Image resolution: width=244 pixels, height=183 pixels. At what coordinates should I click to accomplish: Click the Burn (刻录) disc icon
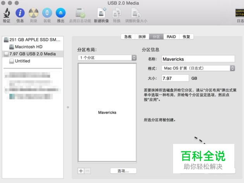(33, 13)
